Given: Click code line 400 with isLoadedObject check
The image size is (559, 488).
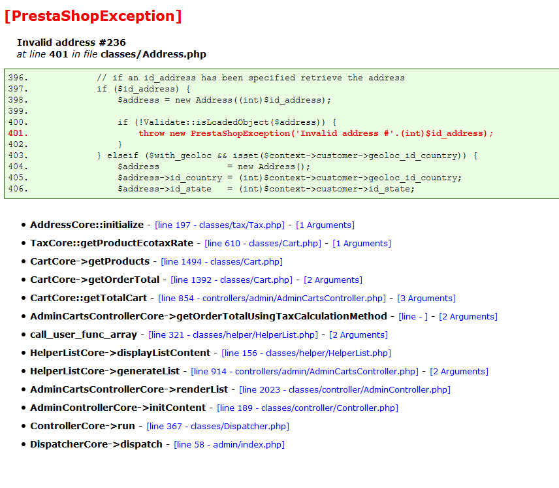Looking at the screenshot, I should pos(227,122).
